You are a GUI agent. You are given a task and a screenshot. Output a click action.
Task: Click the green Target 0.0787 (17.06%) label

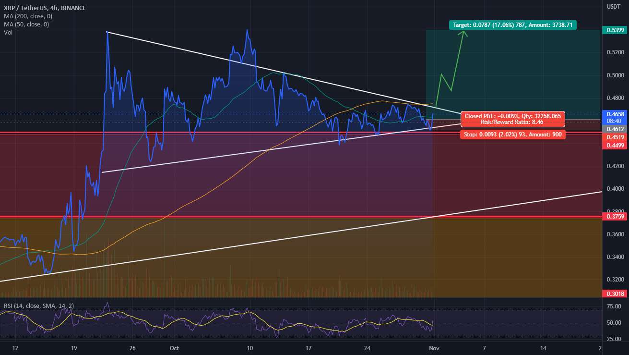(x=513, y=24)
